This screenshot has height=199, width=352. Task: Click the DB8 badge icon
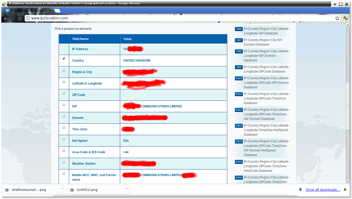pos(239,51)
